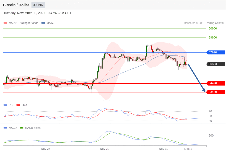This screenshot has width=226, height=153.
Task: Click the Dec 1 date on the time axis
Action: (188, 149)
